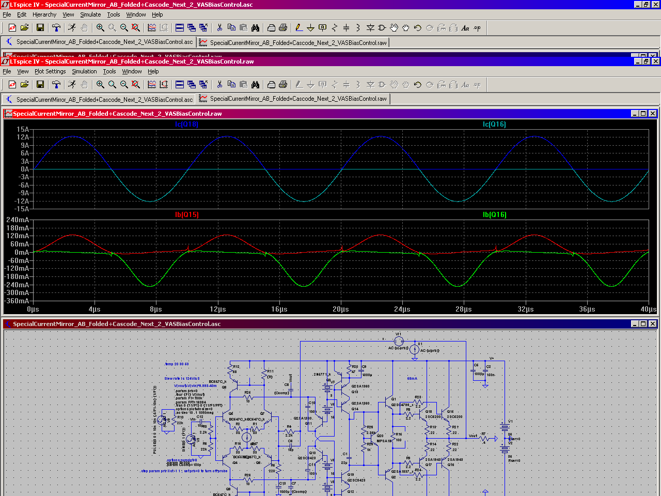
Task: Click Ic(Q10) trace label in the plot
Action: pyautogui.click(x=186, y=125)
